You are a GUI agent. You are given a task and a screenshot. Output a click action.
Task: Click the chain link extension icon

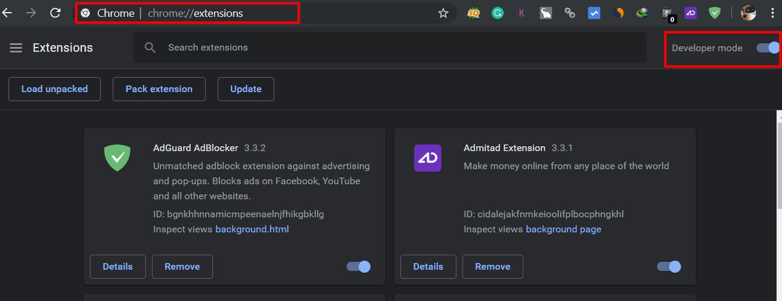[570, 13]
